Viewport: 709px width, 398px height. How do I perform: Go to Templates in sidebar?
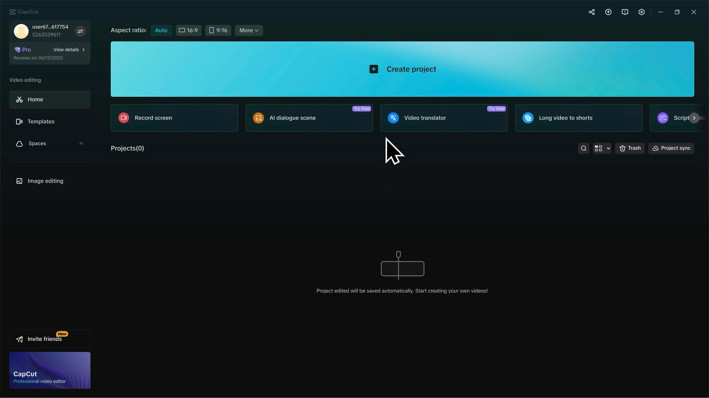pyautogui.click(x=41, y=122)
